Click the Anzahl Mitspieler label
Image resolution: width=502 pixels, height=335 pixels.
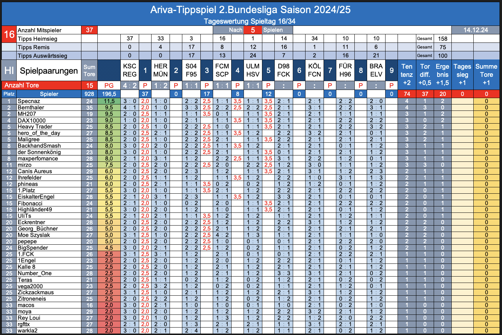pyautogui.click(x=49, y=30)
